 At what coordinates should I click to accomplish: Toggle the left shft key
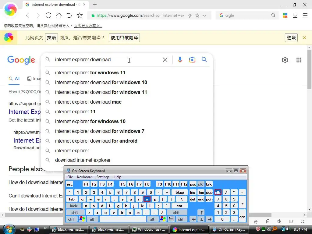point(75,212)
